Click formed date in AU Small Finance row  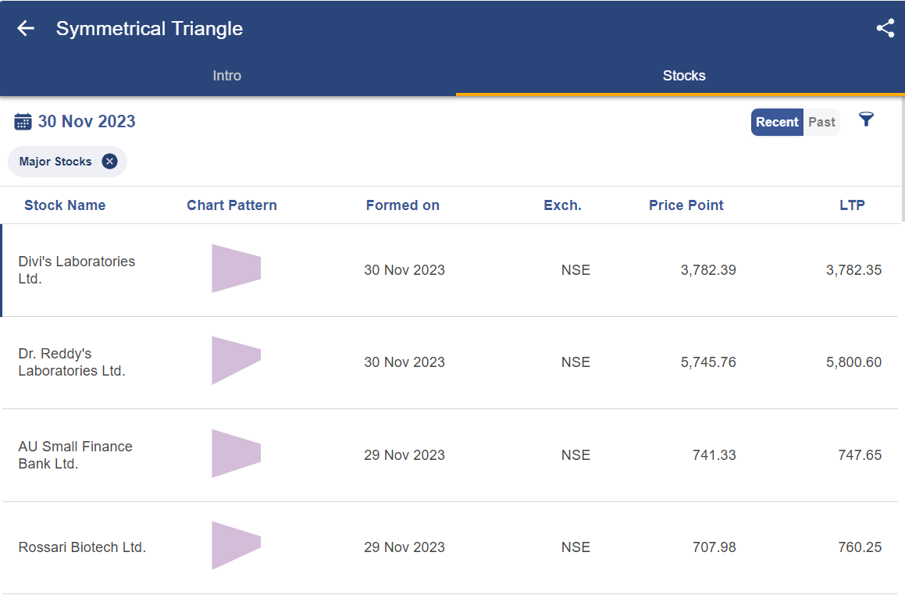404,455
